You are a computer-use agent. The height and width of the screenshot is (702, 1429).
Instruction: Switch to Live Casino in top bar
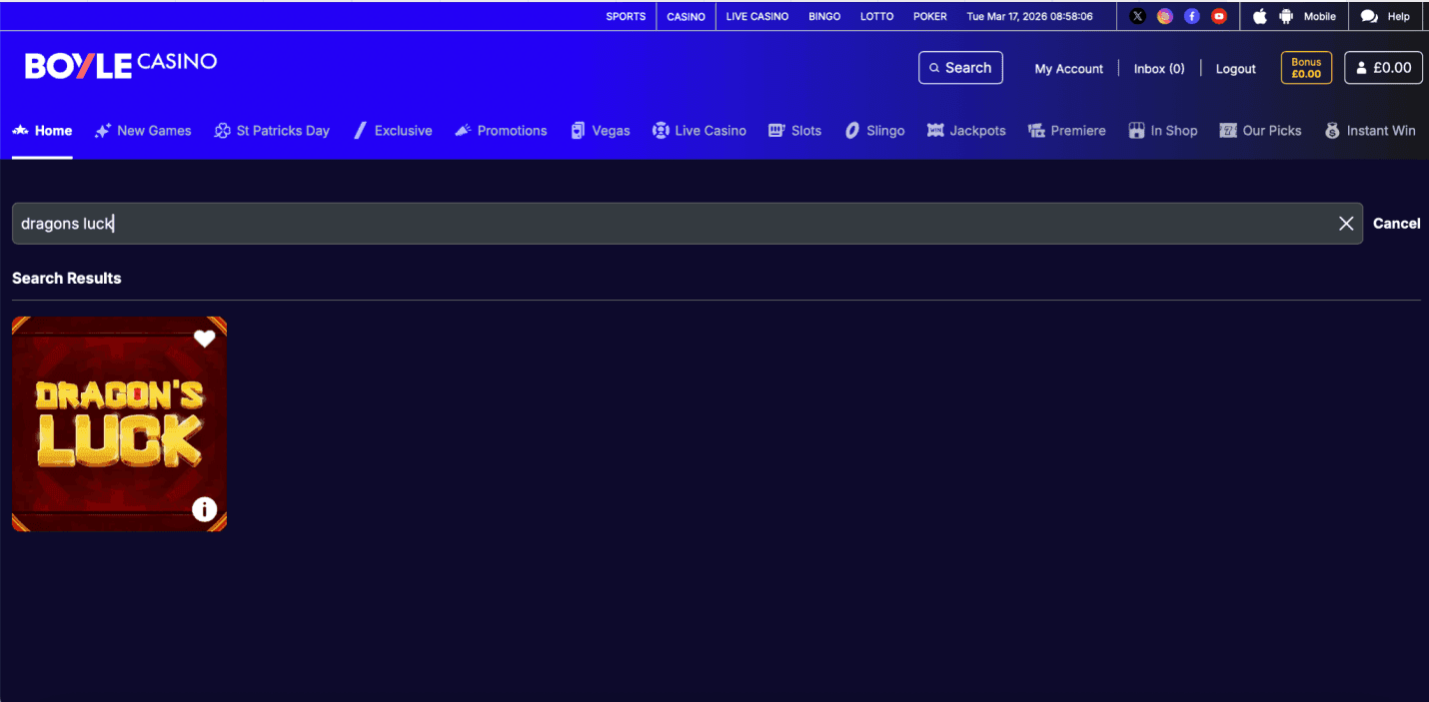pyautogui.click(x=756, y=16)
